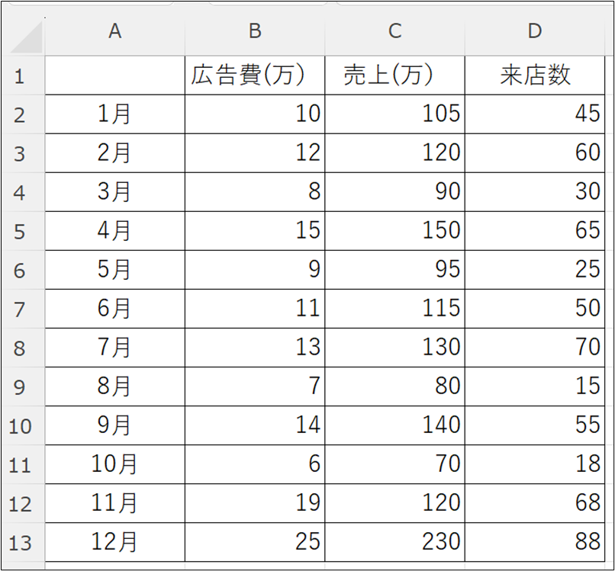The image size is (615, 571).
Task: Select column C header
Action: [x=394, y=30]
